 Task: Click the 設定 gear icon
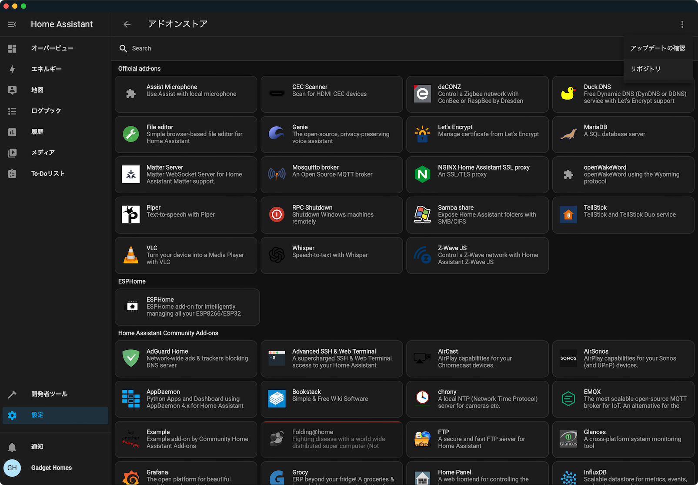pyautogui.click(x=12, y=415)
